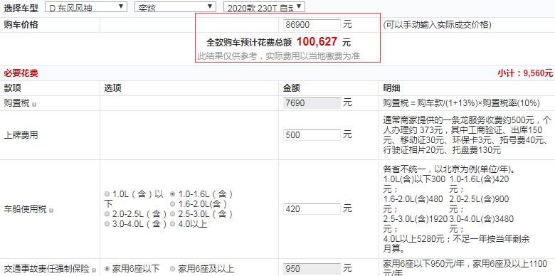Select the 家用6座以下 radio button
The height and width of the screenshot is (276, 555).
107,269
